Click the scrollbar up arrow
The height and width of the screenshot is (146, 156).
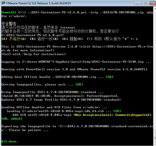coord(155,9)
